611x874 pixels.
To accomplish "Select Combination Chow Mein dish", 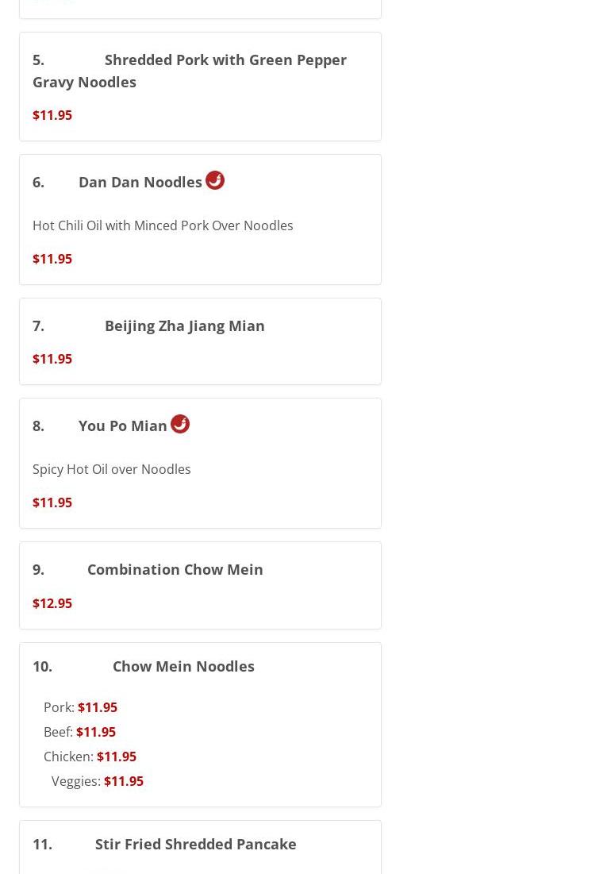I will [x=175, y=569].
